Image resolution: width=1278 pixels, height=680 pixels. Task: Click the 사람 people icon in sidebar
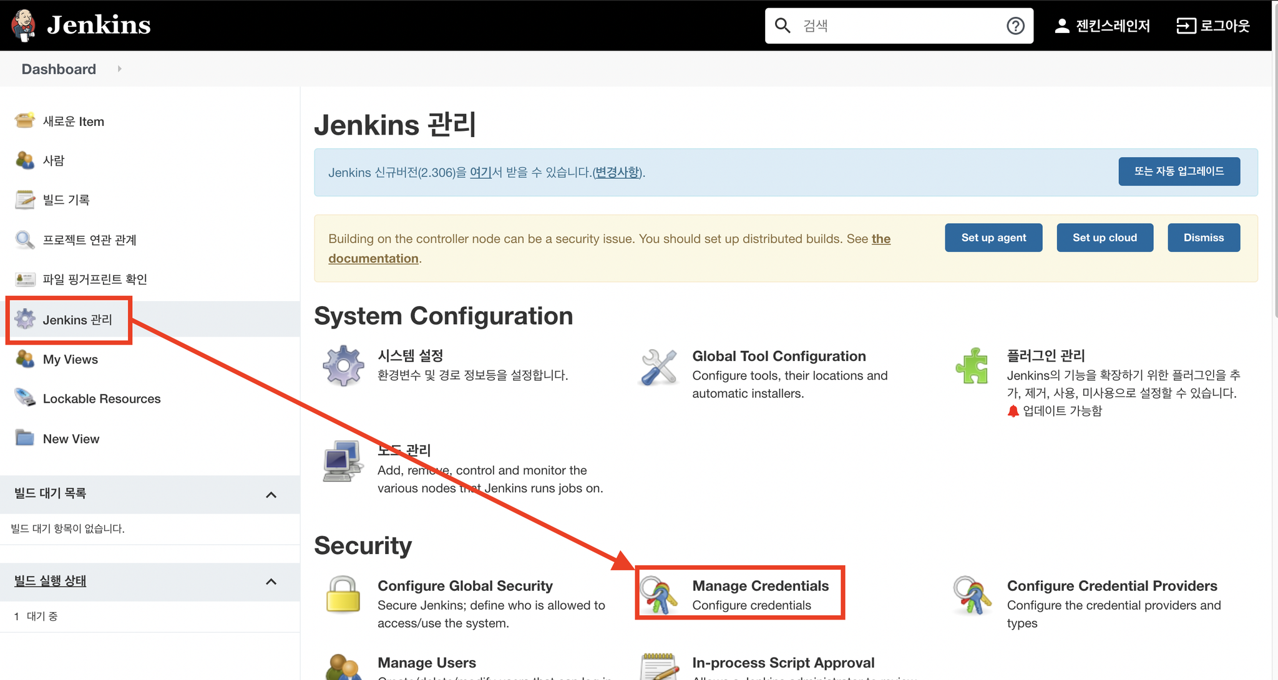coord(25,160)
